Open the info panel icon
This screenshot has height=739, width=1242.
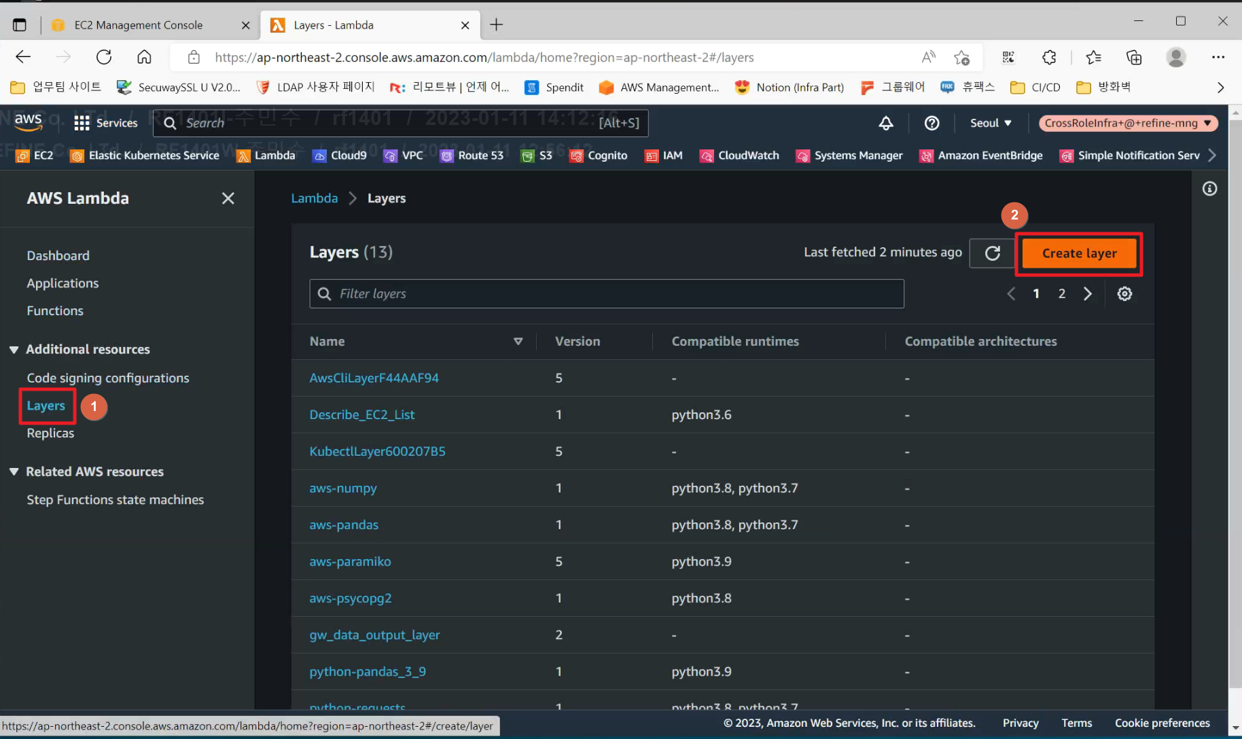click(1209, 189)
